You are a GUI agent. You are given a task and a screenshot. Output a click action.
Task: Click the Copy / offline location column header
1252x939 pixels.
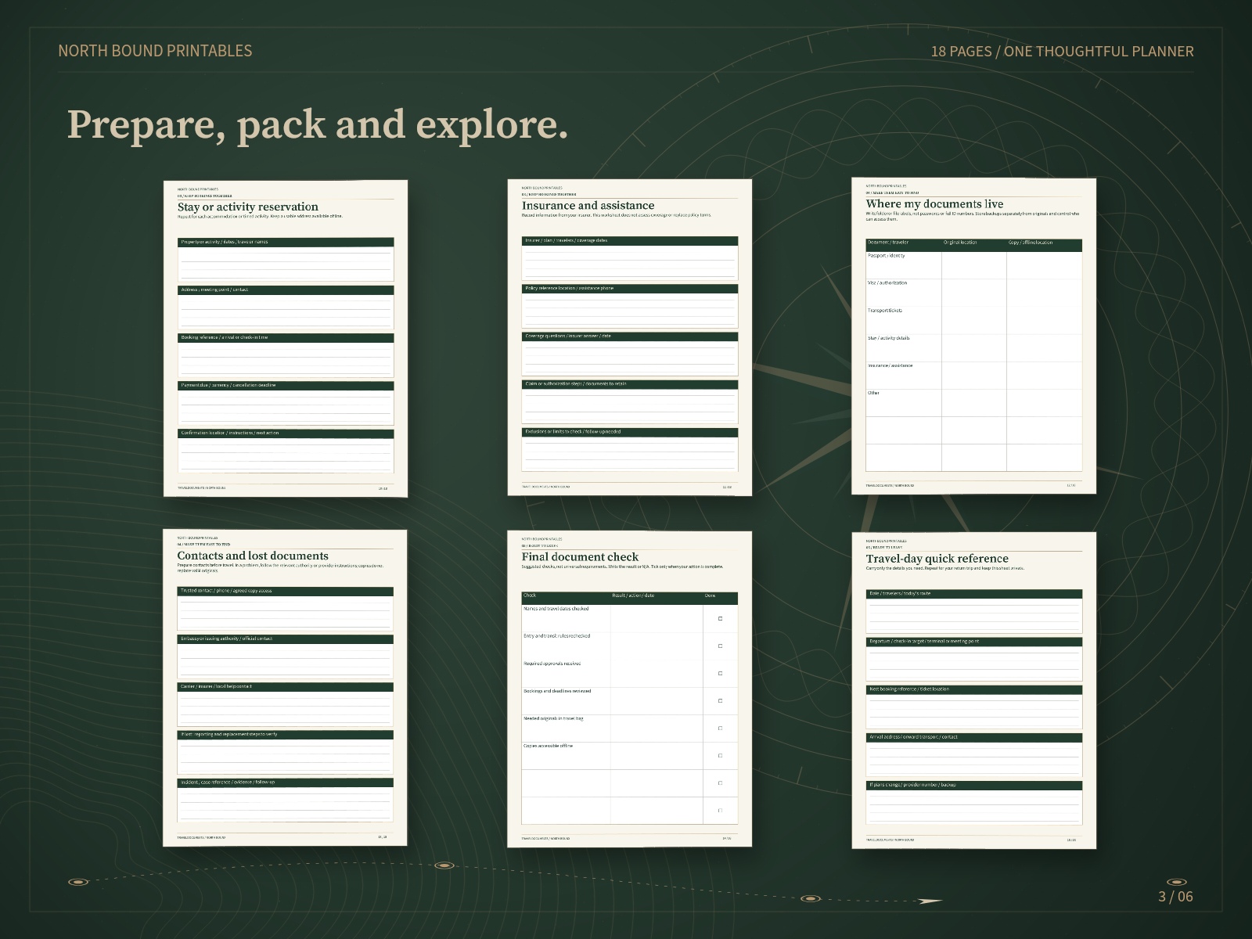[x=1031, y=243]
